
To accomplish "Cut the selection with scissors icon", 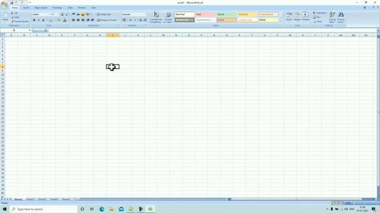I will tap(14, 13).
